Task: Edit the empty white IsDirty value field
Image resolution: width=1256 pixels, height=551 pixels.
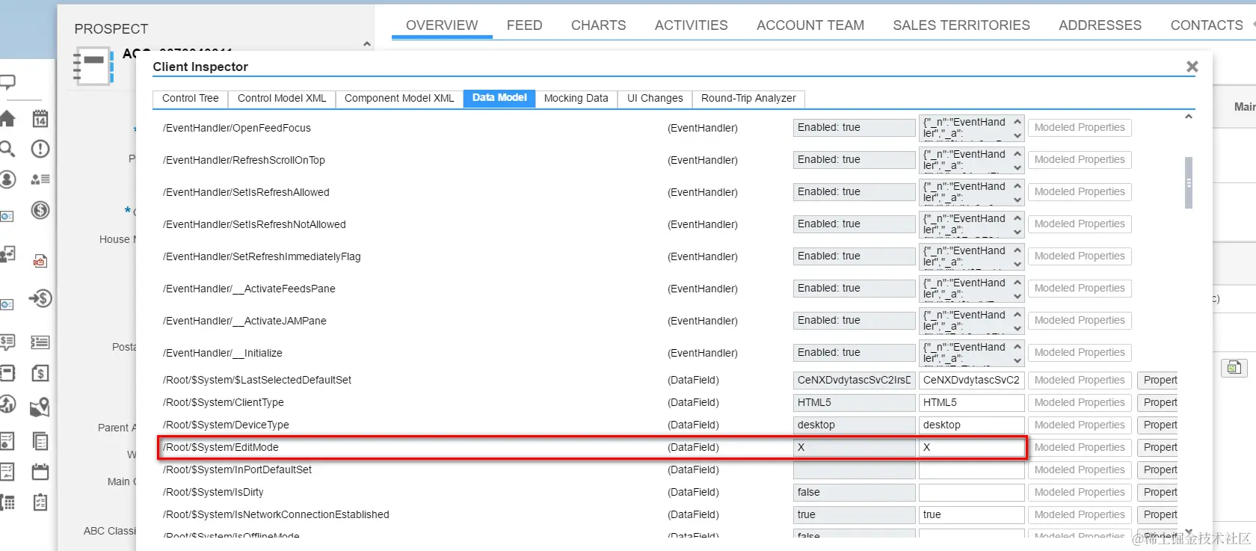Action: point(971,492)
